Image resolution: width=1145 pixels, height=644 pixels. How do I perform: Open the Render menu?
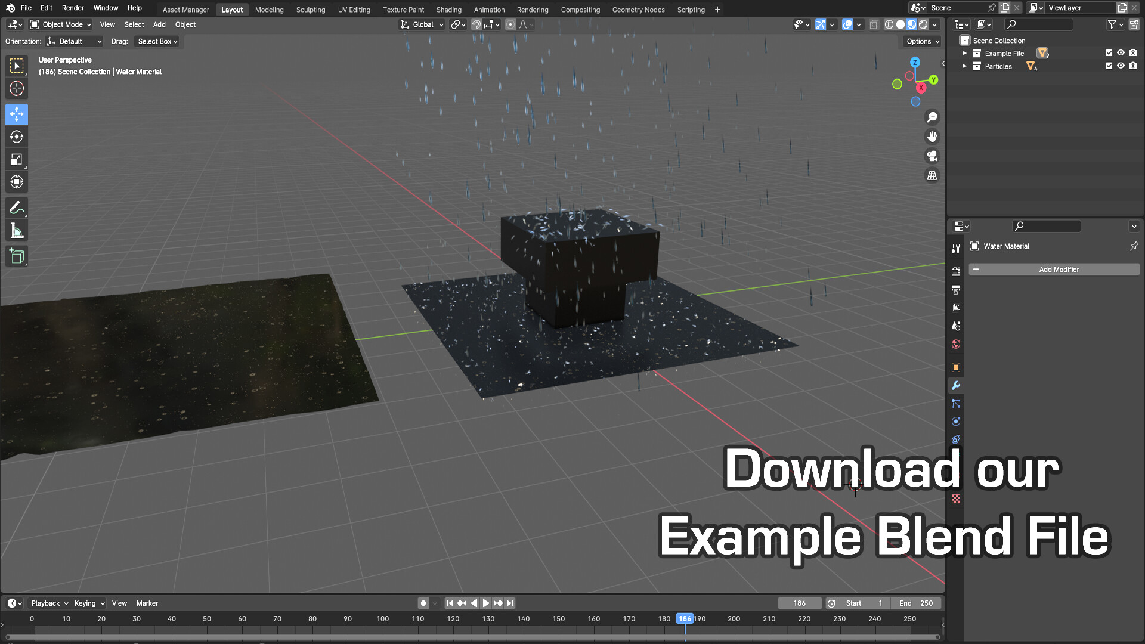pyautogui.click(x=73, y=8)
